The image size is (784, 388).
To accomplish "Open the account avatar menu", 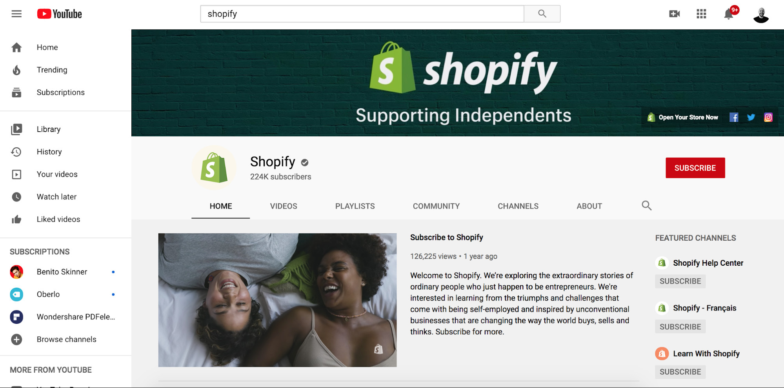I will click(x=761, y=15).
